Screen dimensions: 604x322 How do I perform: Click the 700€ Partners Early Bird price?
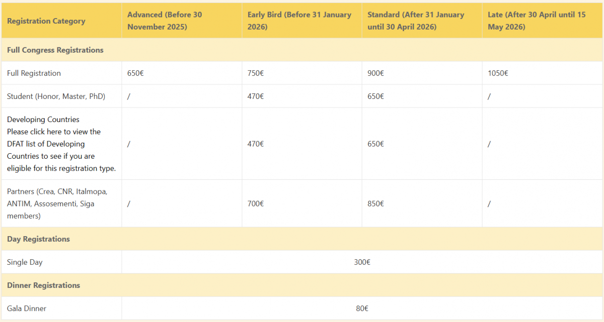pos(256,204)
